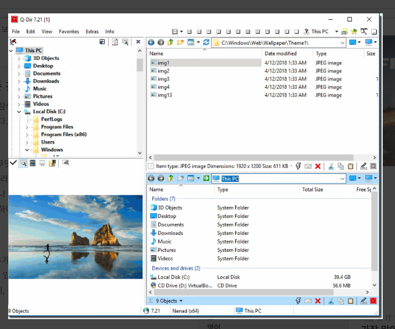The height and width of the screenshot is (329, 395).
Task: Select Pictures in the tree
Action: pyautogui.click(x=42, y=96)
